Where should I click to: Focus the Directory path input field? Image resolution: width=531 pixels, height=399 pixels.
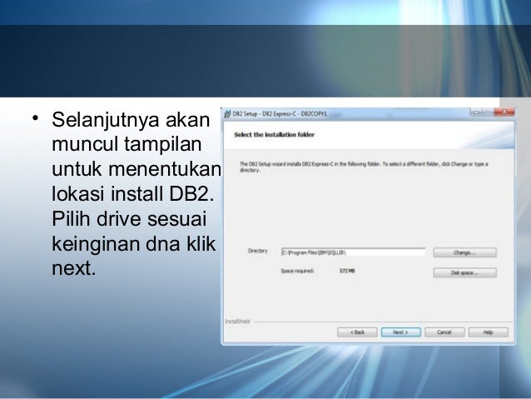click(x=353, y=252)
